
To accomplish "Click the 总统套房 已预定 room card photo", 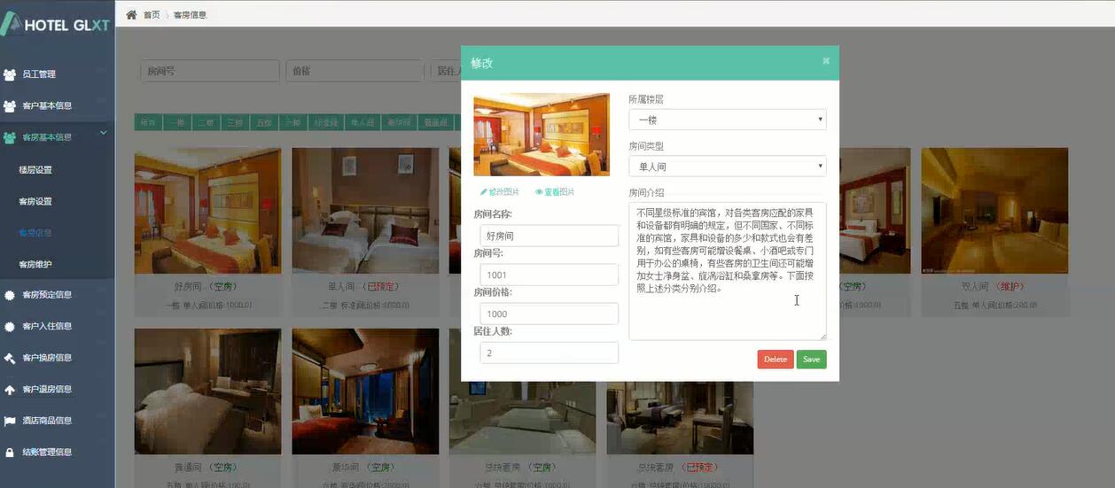I will click(x=680, y=416).
